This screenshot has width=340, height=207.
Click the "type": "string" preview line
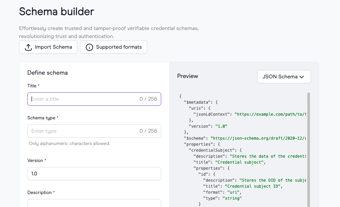point(222,198)
